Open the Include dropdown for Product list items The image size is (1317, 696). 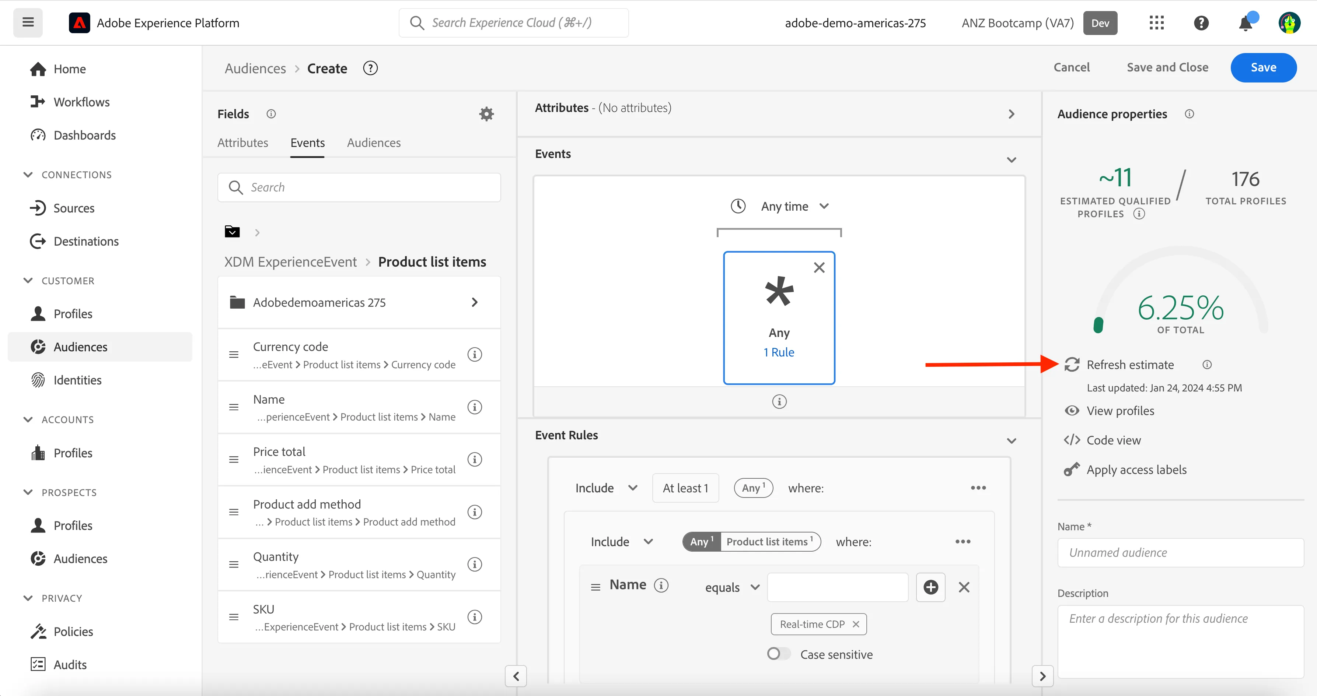point(622,542)
